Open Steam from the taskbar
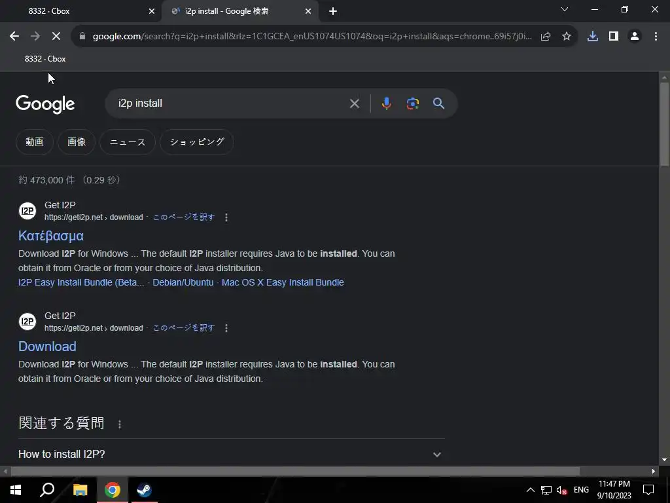670x503 pixels. 145,490
